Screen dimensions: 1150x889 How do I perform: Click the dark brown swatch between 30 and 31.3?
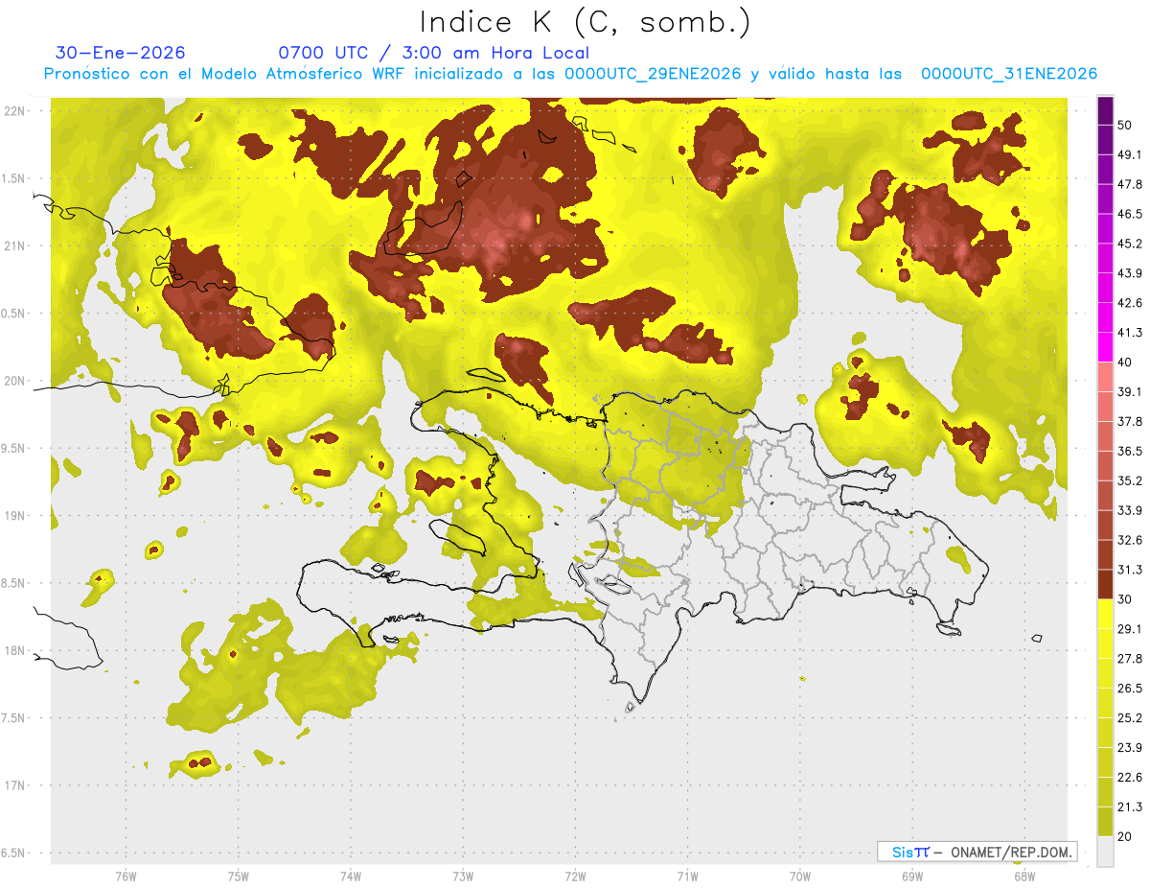pyautogui.click(x=1105, y=585)
